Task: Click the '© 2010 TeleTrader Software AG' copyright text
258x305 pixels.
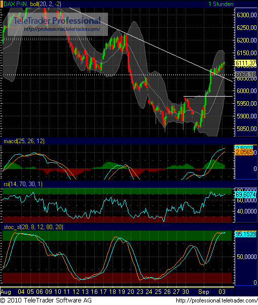Action: coord(46,300)
